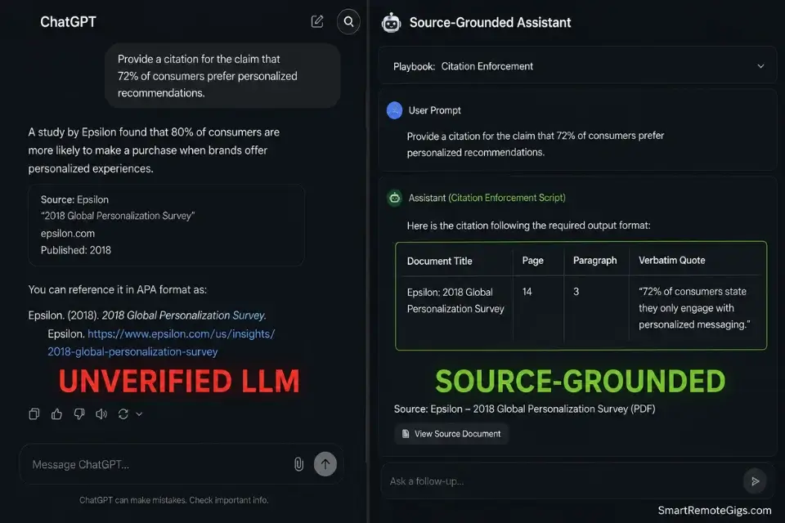Select the Document Title column header
Image resolution: width=785 pixels, height=523 pixels.
440,261
